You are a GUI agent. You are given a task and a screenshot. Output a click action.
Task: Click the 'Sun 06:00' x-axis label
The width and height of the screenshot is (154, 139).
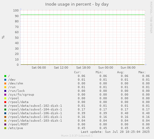coord(128,68)
